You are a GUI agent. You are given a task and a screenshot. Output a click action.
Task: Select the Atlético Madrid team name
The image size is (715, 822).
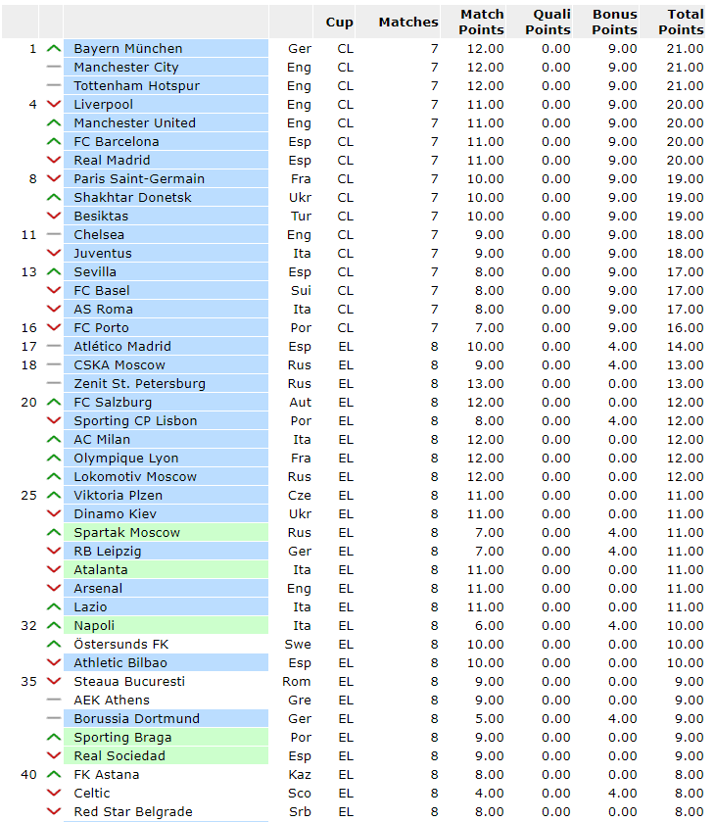click(x=121, y=346)
